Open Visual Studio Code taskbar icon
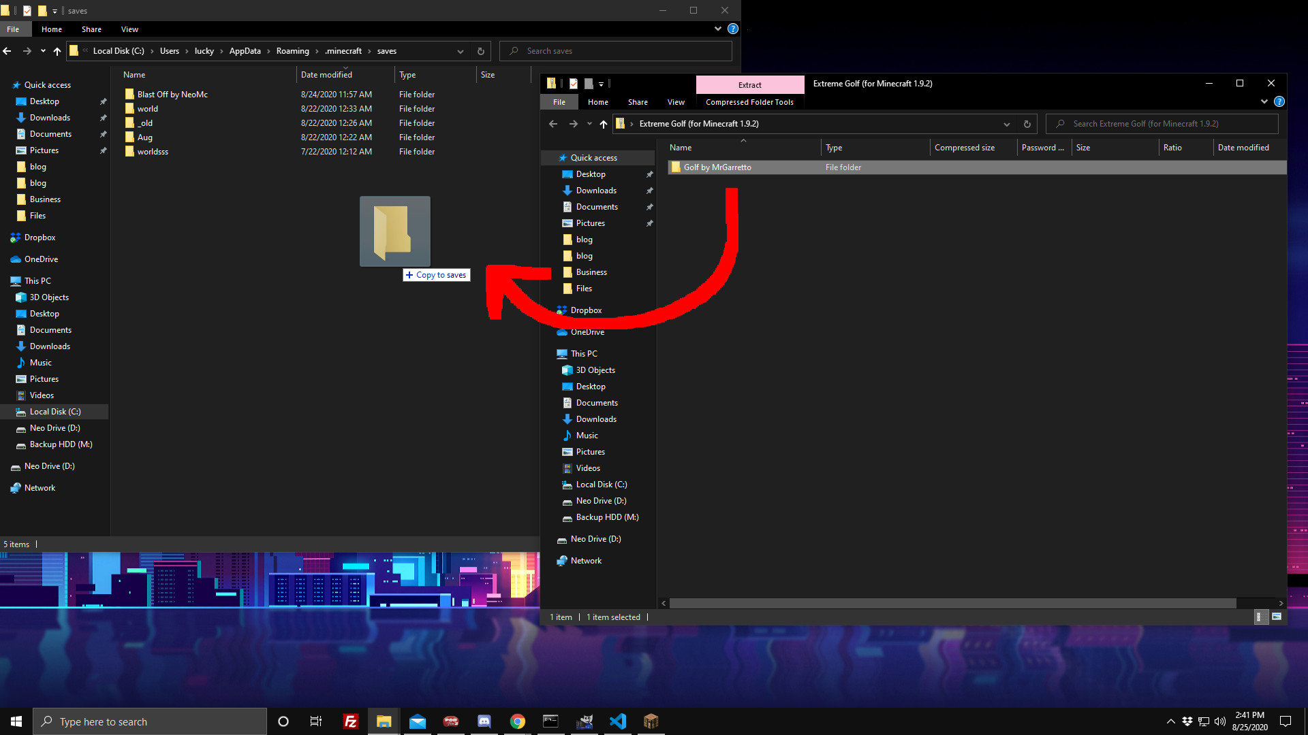The image size is (1308, 735). 618,721
